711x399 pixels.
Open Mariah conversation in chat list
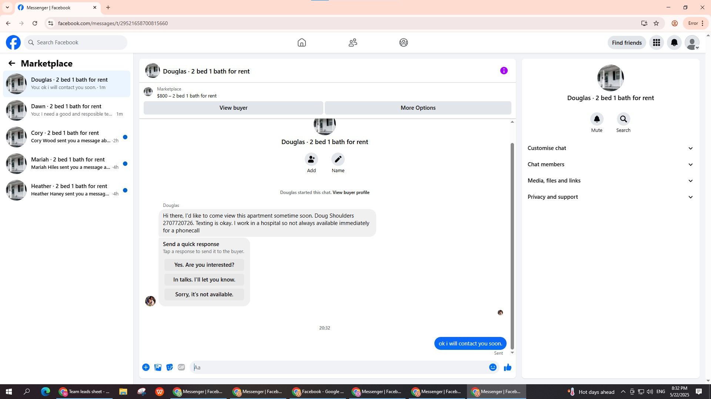pyautogui.click(x=67, y=164)
